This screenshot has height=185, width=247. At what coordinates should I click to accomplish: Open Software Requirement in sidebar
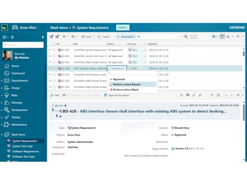(x=25, y=151)
